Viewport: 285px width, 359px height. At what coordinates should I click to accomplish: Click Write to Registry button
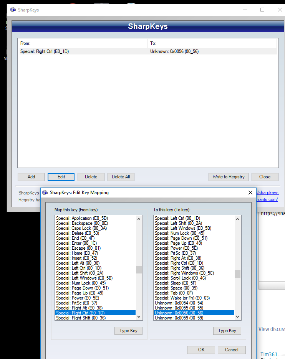tap(229, 177)
